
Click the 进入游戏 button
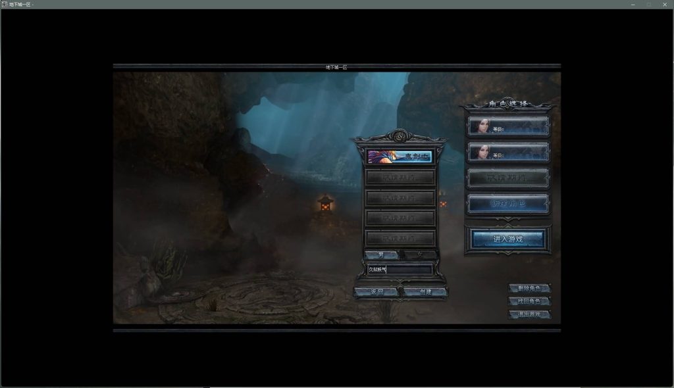pyautogui.click(x=507, y=239)
